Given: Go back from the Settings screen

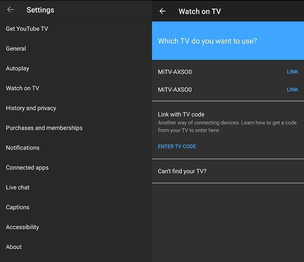Looking at the screenshot, I should (x=11, y=10).
